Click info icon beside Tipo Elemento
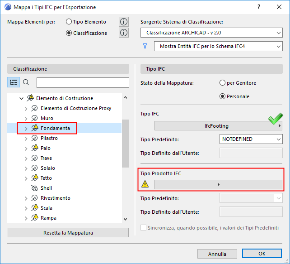Image resolution: width=290 pixels, height=264 pixels. coord(124,22)
